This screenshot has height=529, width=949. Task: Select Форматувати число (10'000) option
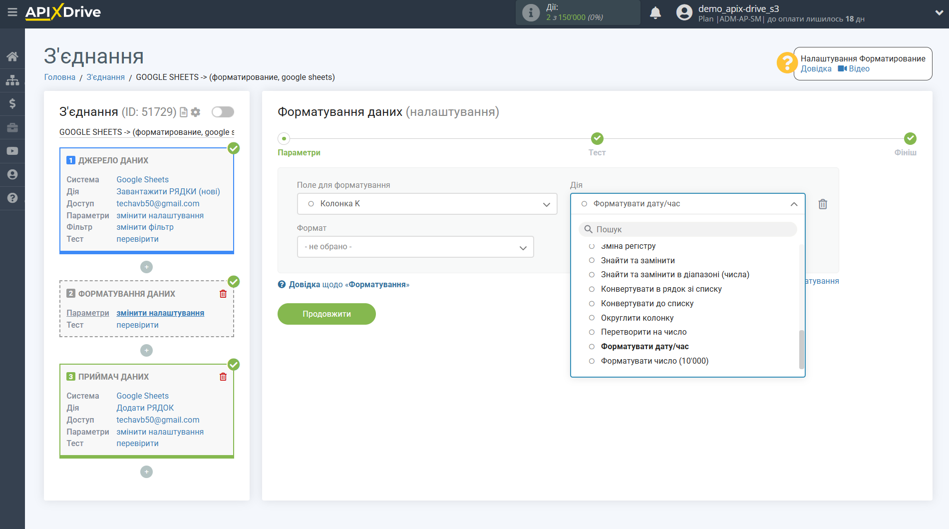pyautogui.click(x=654, y=361)
